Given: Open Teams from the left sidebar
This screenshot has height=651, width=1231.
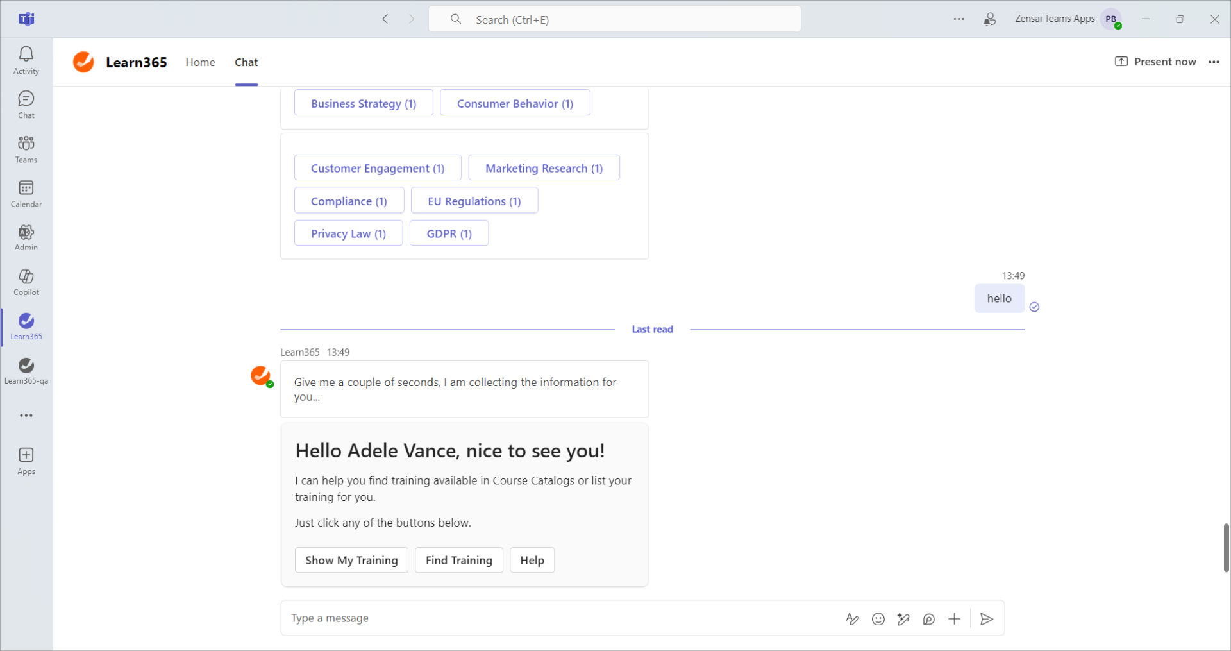Looking at the screenshot, I should 26,149.
